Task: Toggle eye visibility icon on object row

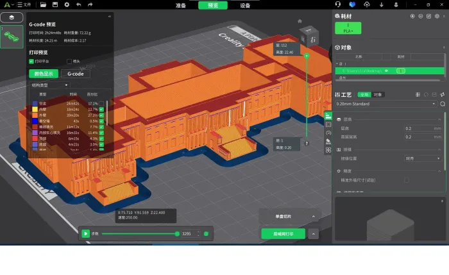Action: [x=387, y=71]
